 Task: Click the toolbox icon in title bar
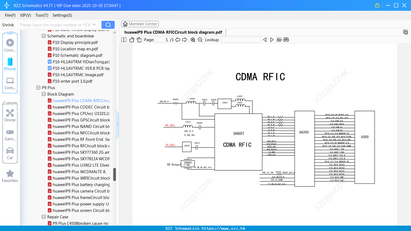(x=377, y=5)
